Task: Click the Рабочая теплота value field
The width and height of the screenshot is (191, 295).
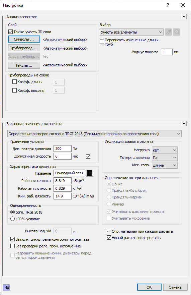Action: point(62,181)
